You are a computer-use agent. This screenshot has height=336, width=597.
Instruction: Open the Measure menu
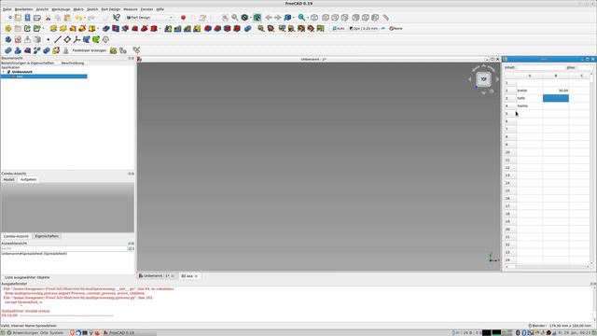[x=131, y=9]
